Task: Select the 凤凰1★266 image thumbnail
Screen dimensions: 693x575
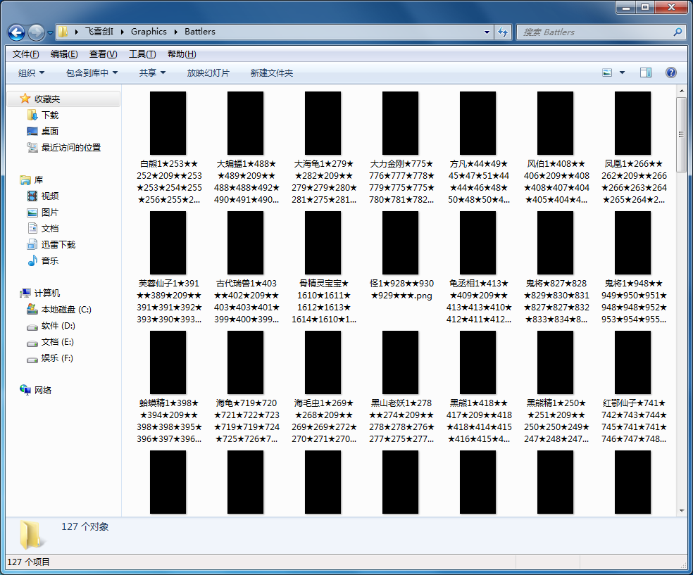Action: [633, 123]
